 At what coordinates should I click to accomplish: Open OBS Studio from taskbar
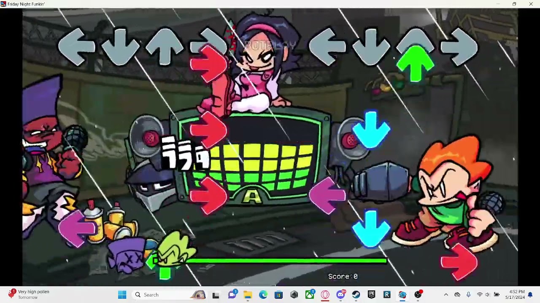point(418,295)
